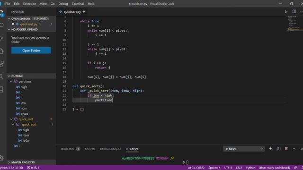Open the Debug view in activity bar

tap(2, 51)
